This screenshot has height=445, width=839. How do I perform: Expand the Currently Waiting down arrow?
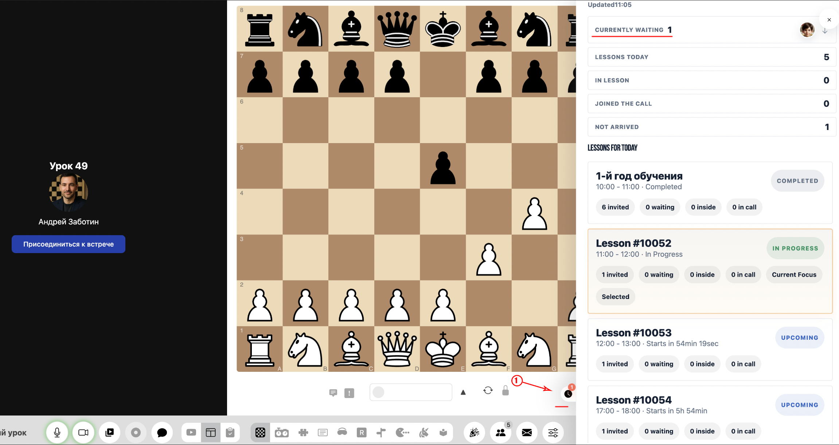click(x=825, y=31)
